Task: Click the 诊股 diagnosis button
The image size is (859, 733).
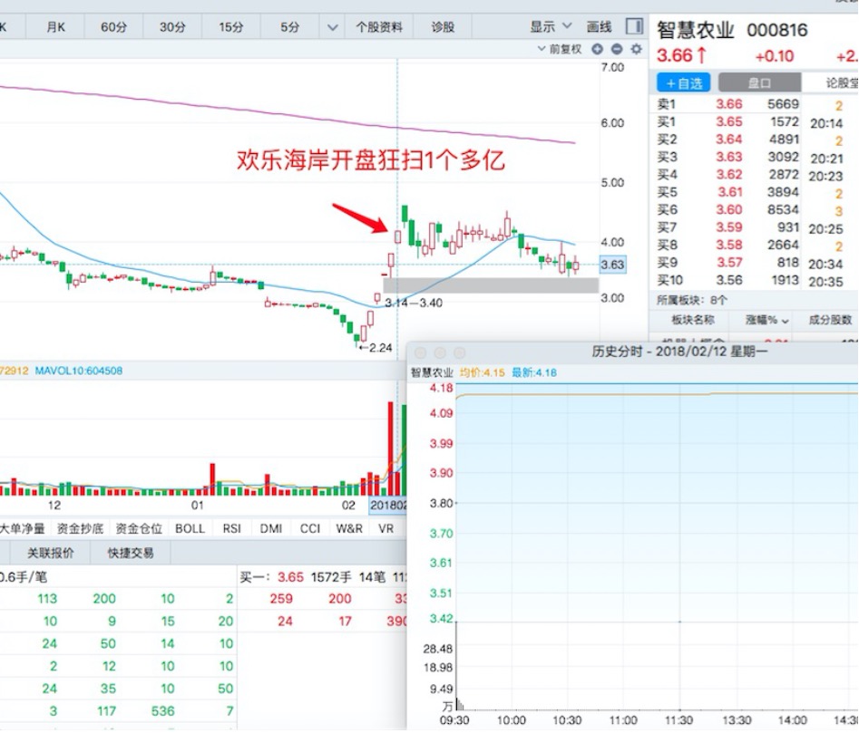Action: pos(442,27)
